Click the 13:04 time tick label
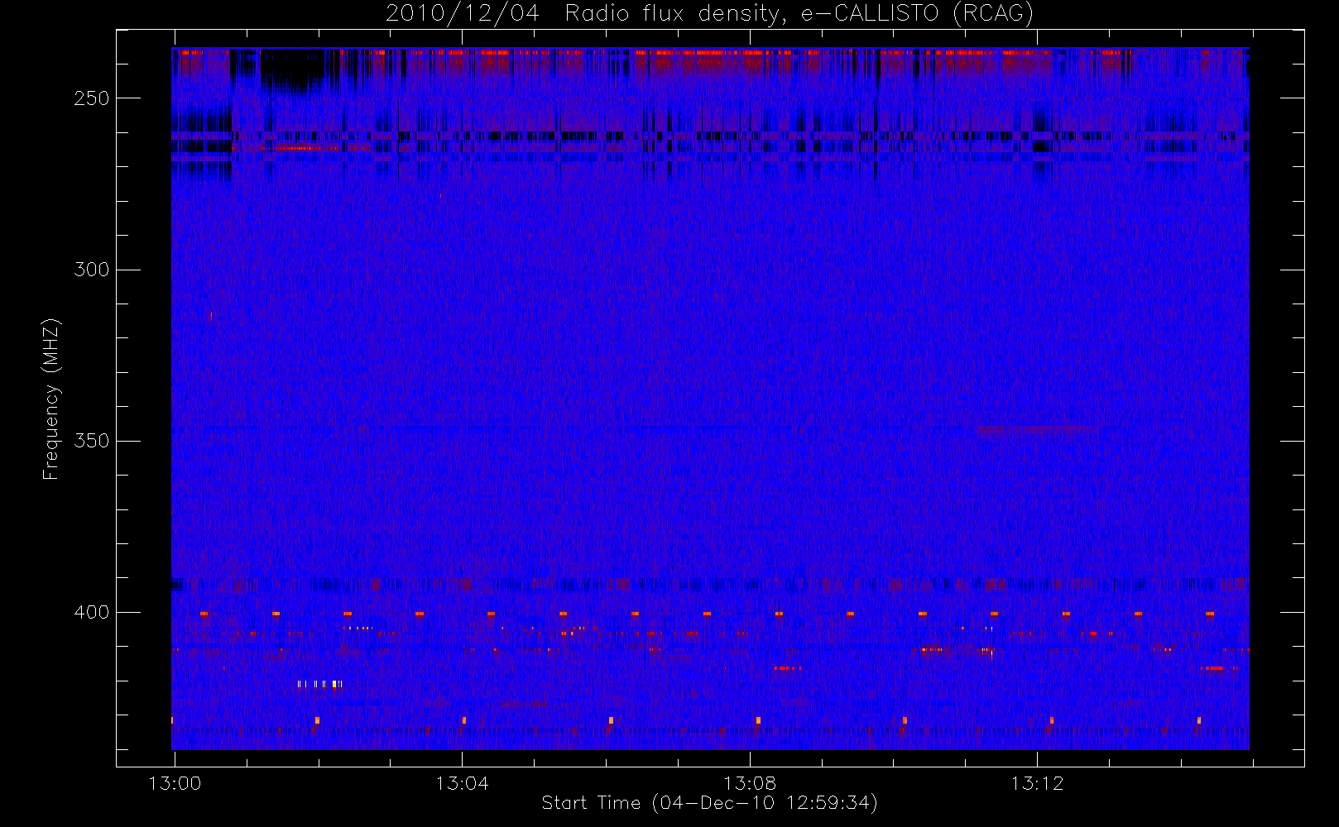The height and width of the screenshot is (827, 1339). pyautogui.click(x=462, y=783)
